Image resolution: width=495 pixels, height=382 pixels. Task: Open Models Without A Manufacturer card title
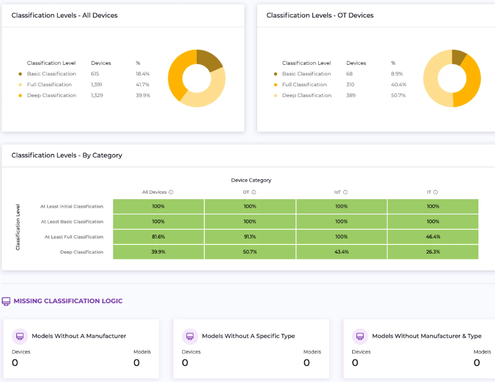[x=79, y=336]
